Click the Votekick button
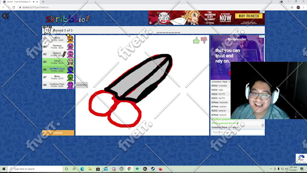 58,133
